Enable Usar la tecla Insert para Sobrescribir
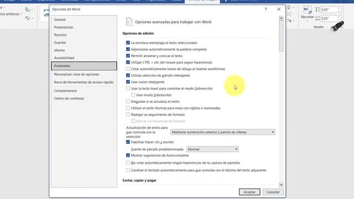 pyautogui.click(x=128, y=88)
